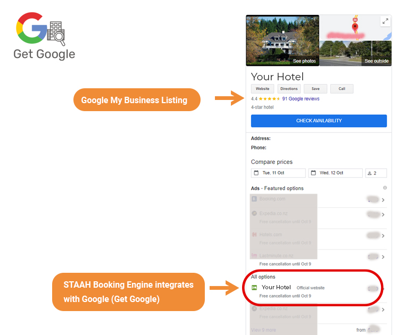Image resolution: width=399 pixels, height=335 pixels.
Task: Open the hotel photo labeled See photos
Action: 282,40
